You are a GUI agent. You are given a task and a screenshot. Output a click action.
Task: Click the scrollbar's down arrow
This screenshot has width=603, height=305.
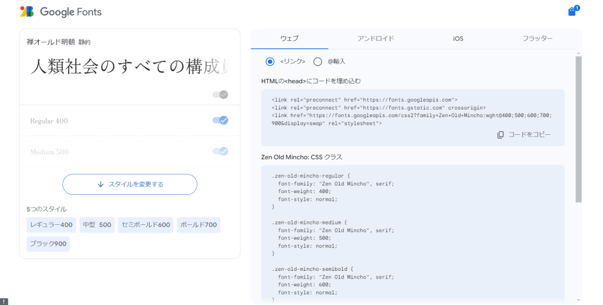[578, 300]
